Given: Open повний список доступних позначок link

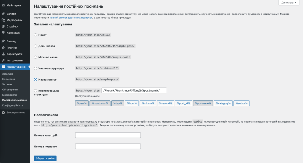Looking at the screenshot, I should [71, 17].
